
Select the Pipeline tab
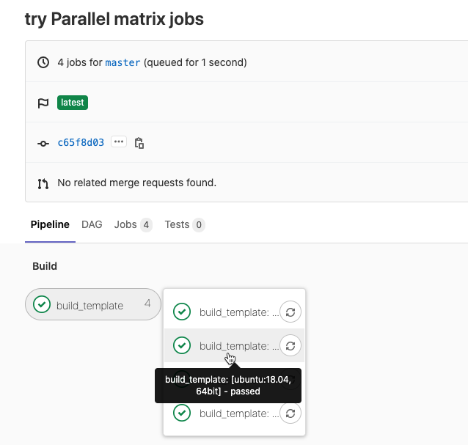[50, 224]
